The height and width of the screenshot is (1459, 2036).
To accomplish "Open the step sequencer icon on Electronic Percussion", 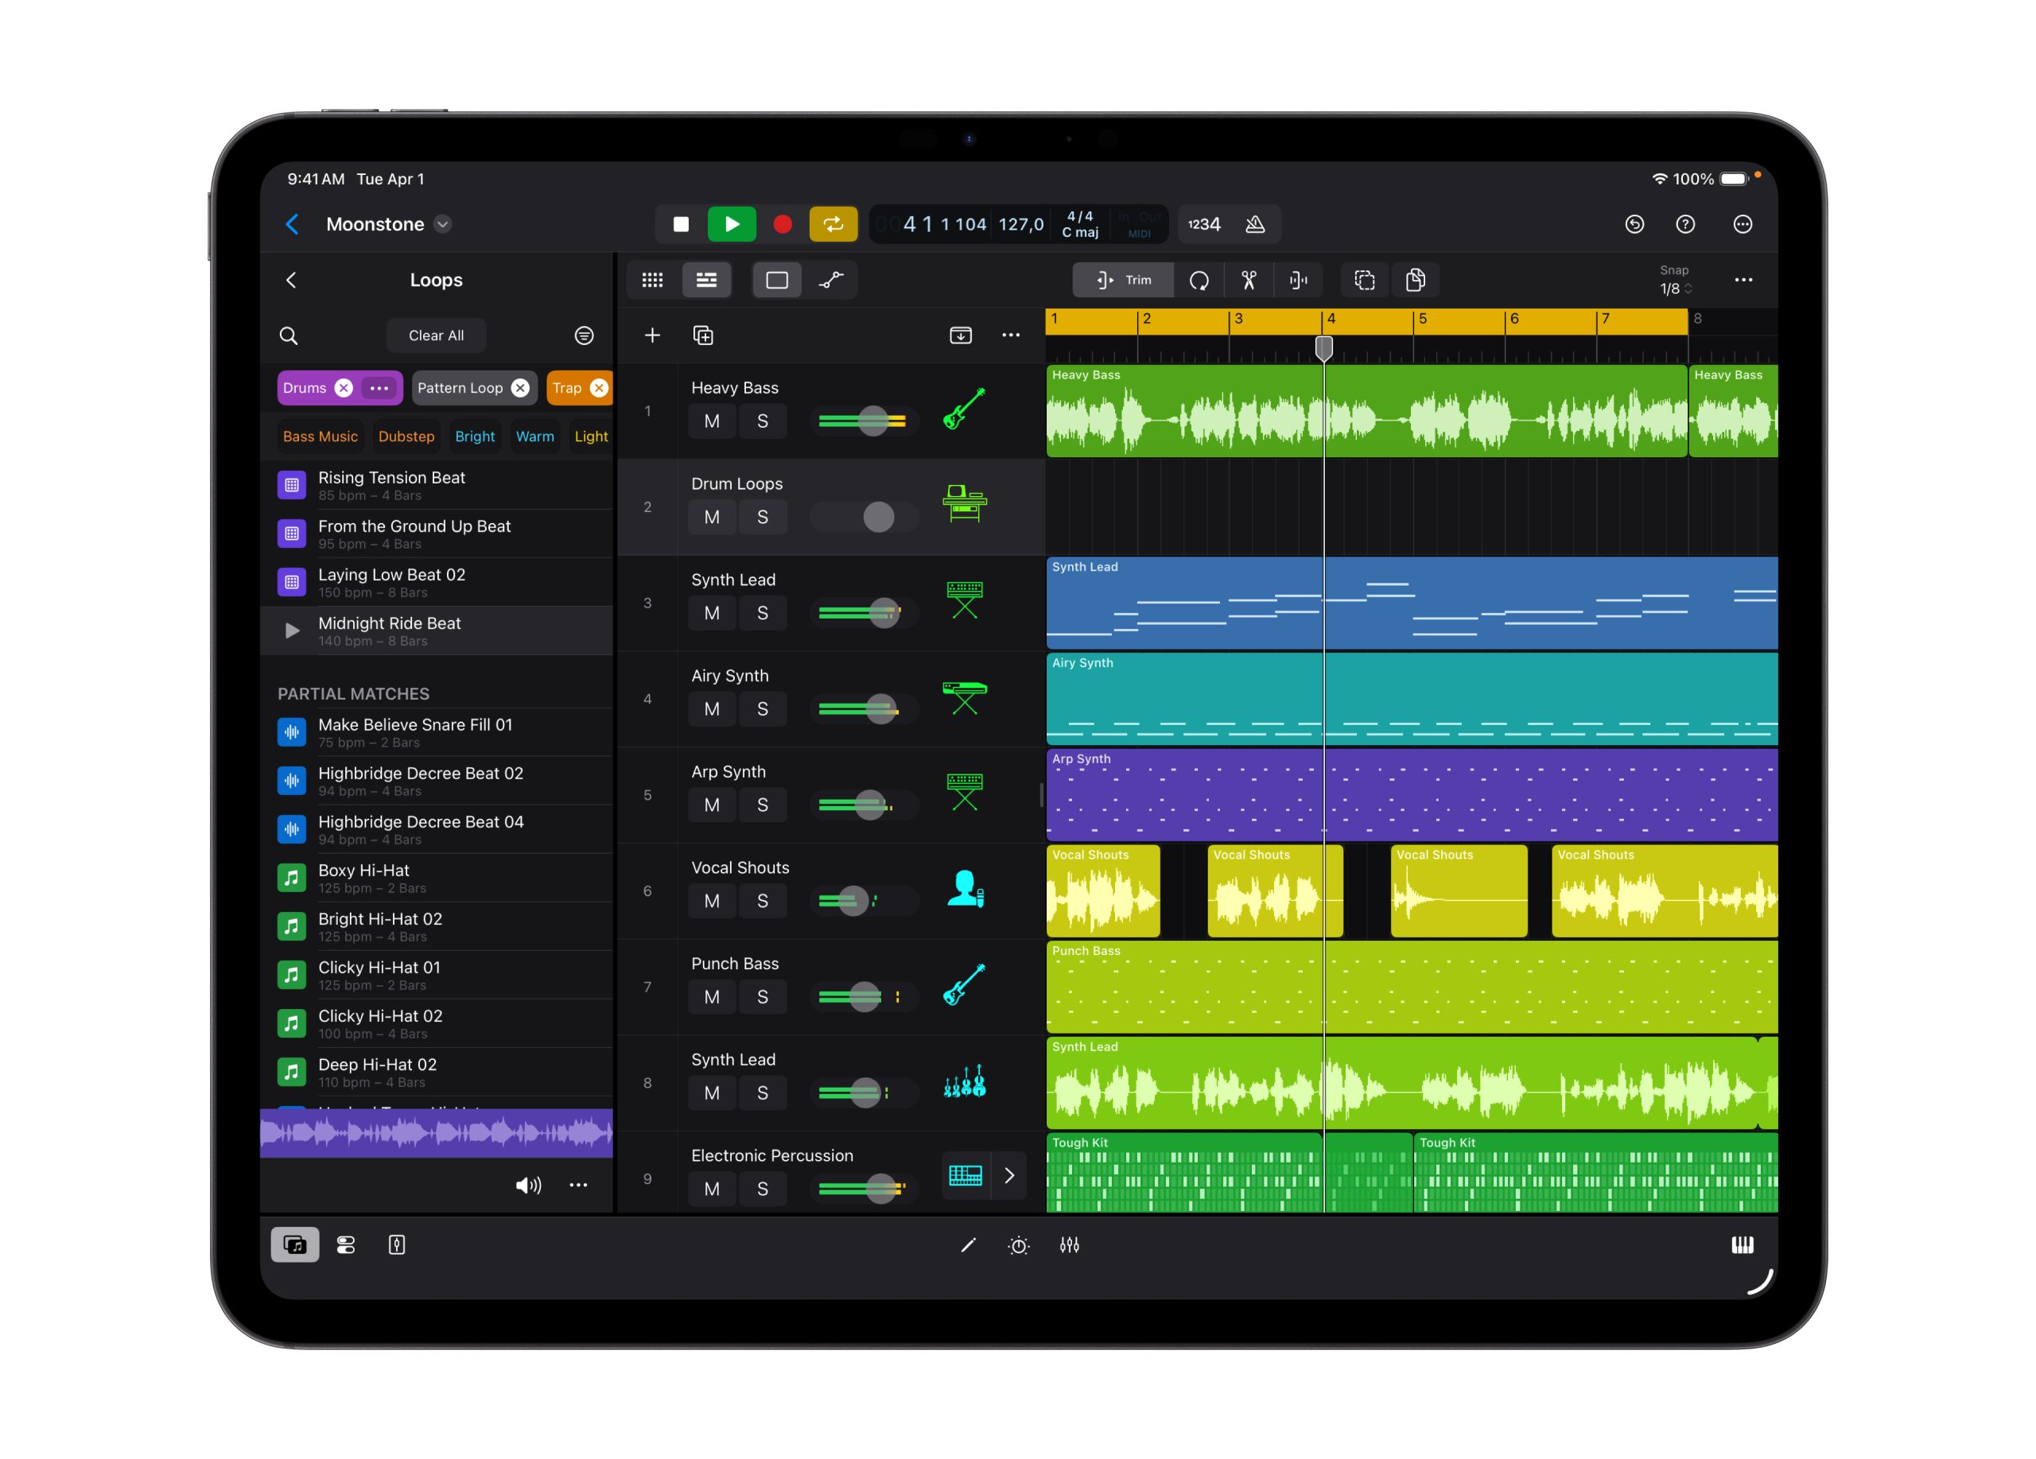I will coord(965,1175).
